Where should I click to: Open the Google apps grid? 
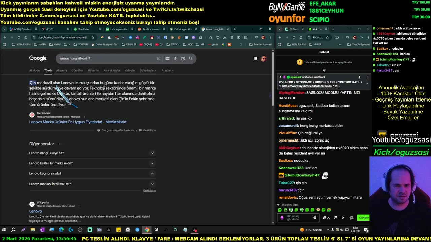(x=255, y=58)
